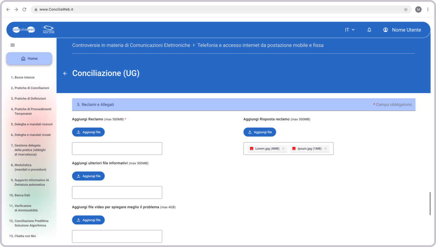Screen dimensions: 436x247
Task: Click the Reclamo file list box
Action: (x=117, y=149)
